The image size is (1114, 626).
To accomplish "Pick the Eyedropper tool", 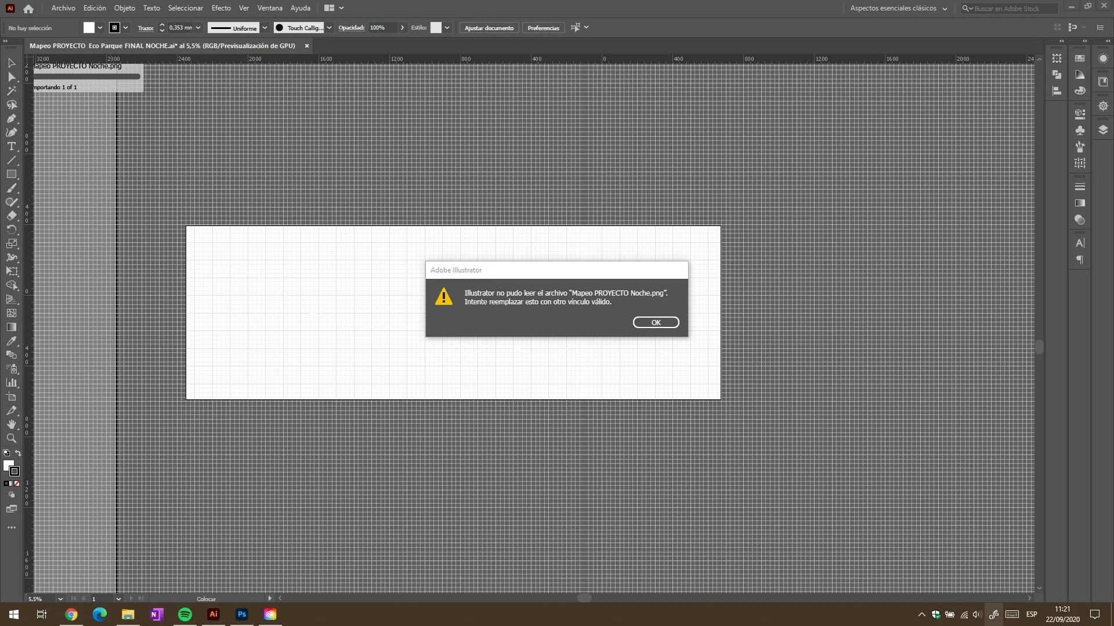I will point(11,341).
